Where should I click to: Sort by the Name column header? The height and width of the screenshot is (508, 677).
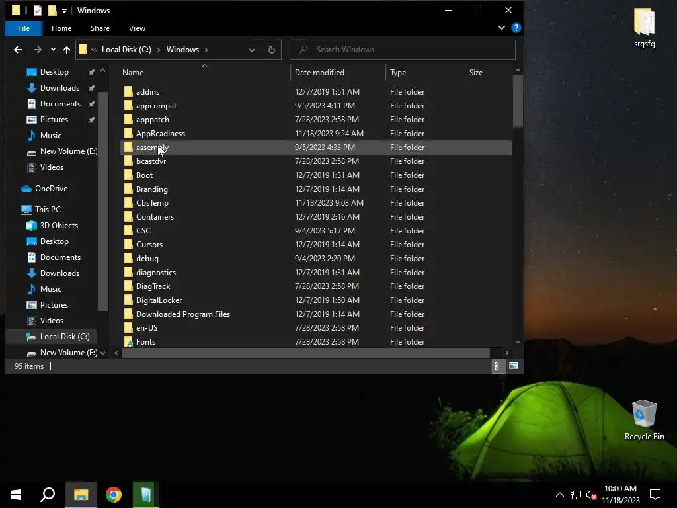click(x=133, y=73)
